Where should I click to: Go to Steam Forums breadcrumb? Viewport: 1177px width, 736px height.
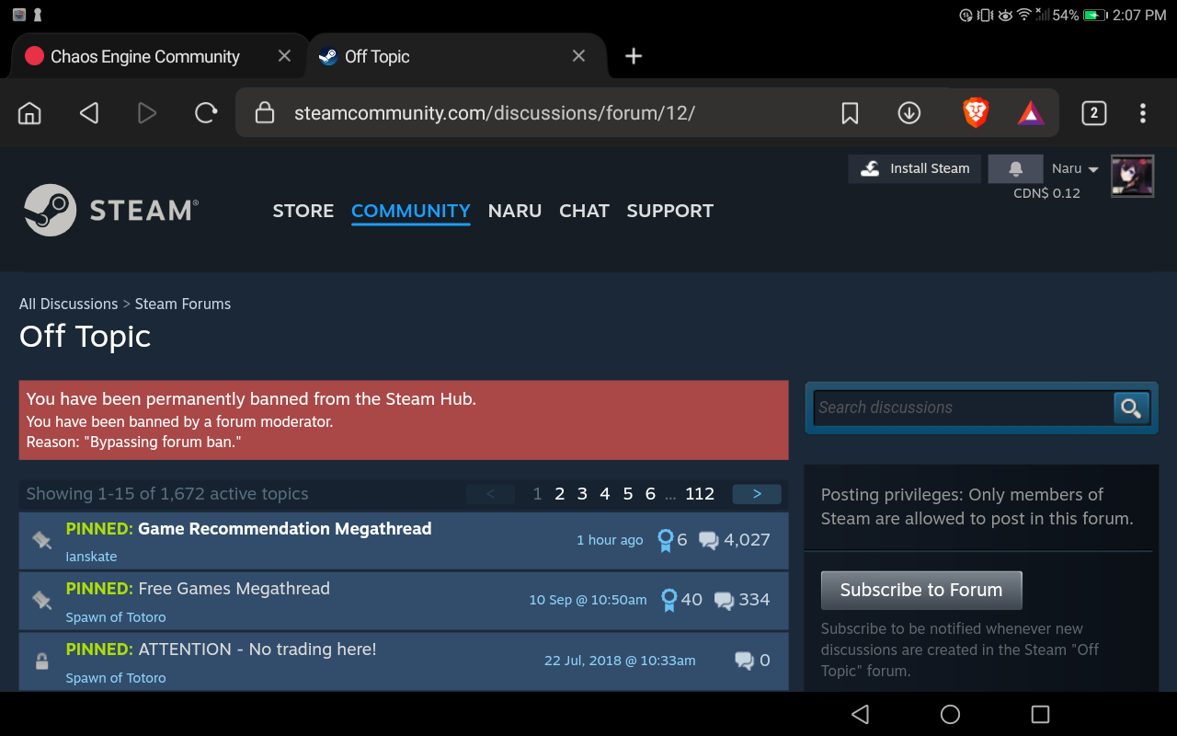pos(183,304)
